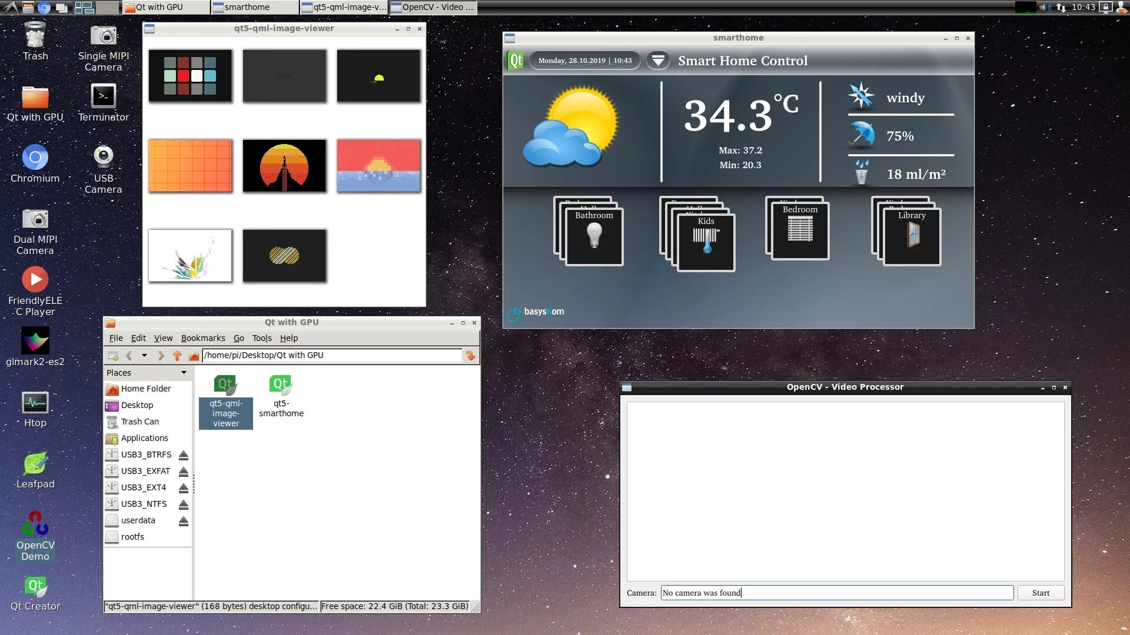Click the Go back button in file manager
This screenshot has width=1130, height=635.
click(x=129, y=355)
